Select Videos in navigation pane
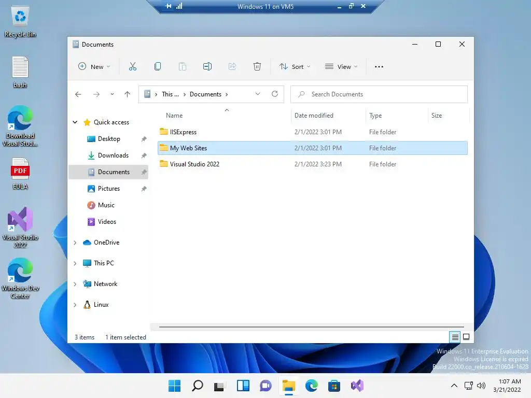This screenshot has height=398, width=531. [108, 222]
